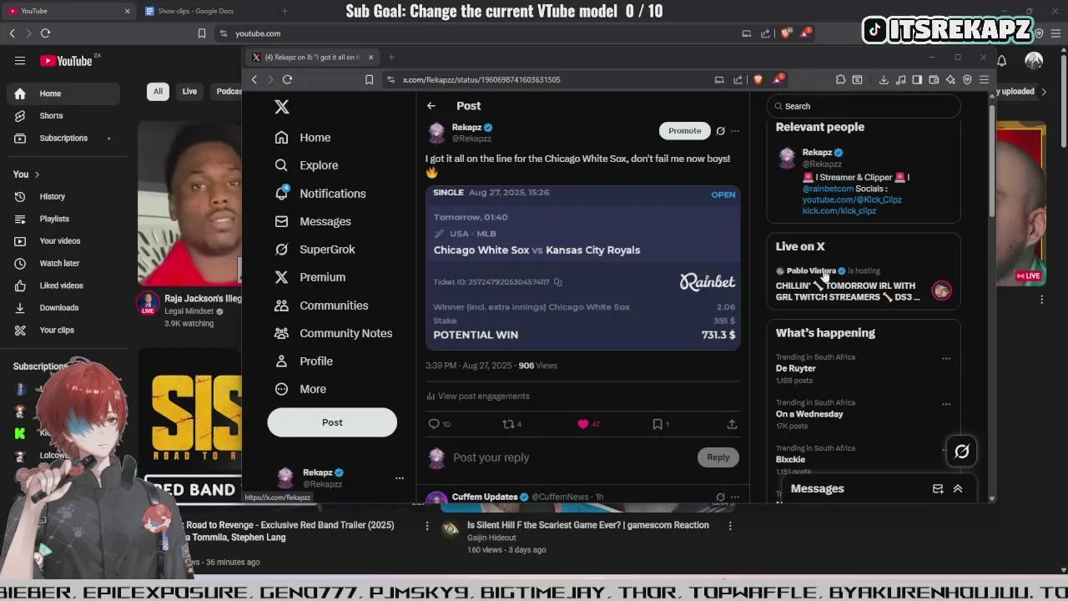The width and height of the screenshot is (1068, 601).
Task: Open options for Silent Hill F video
Action: 730,526
